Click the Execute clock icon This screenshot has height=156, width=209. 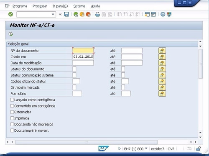(x=11, y=34)
